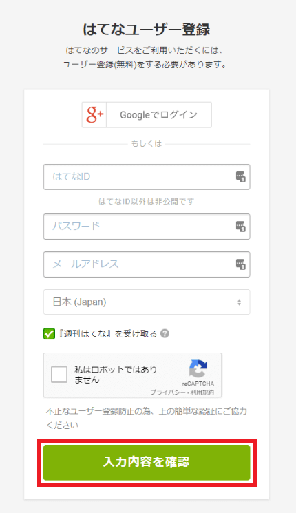Select the パスワード input field
This screenshot has width=296, height=513.
tap(147, 227)
